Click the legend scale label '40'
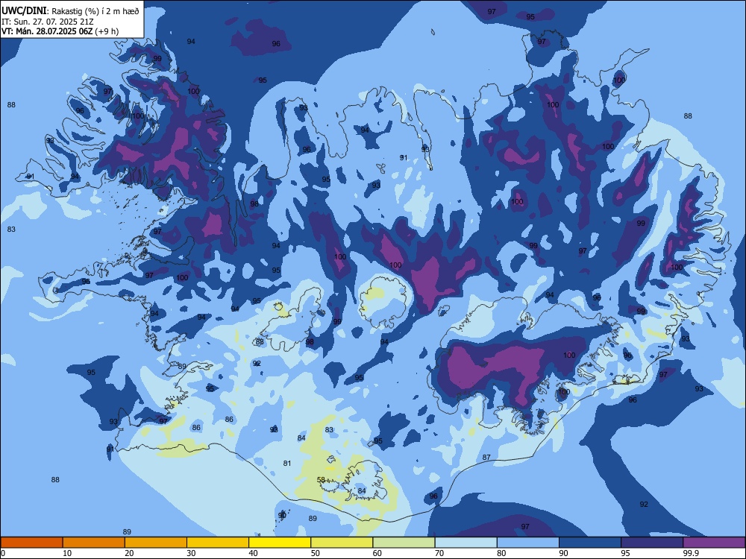 click(x=253, y=553)
